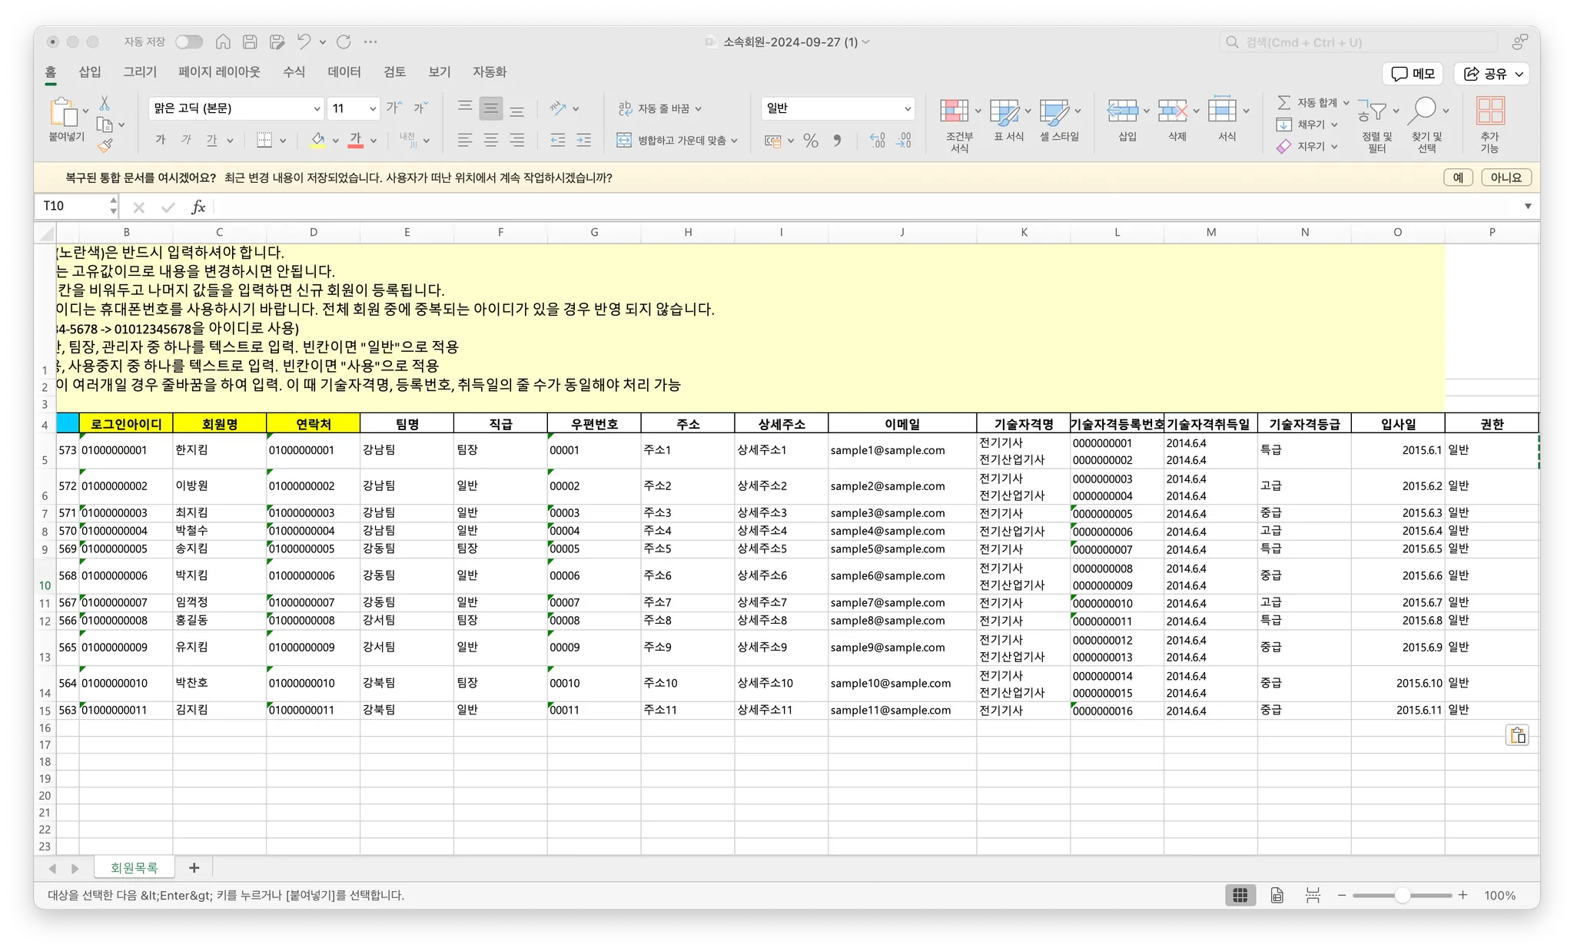The width and height of the screenshot is (1574, 951).
Task: Click the format painter brush icon
Action: (105, 145)
